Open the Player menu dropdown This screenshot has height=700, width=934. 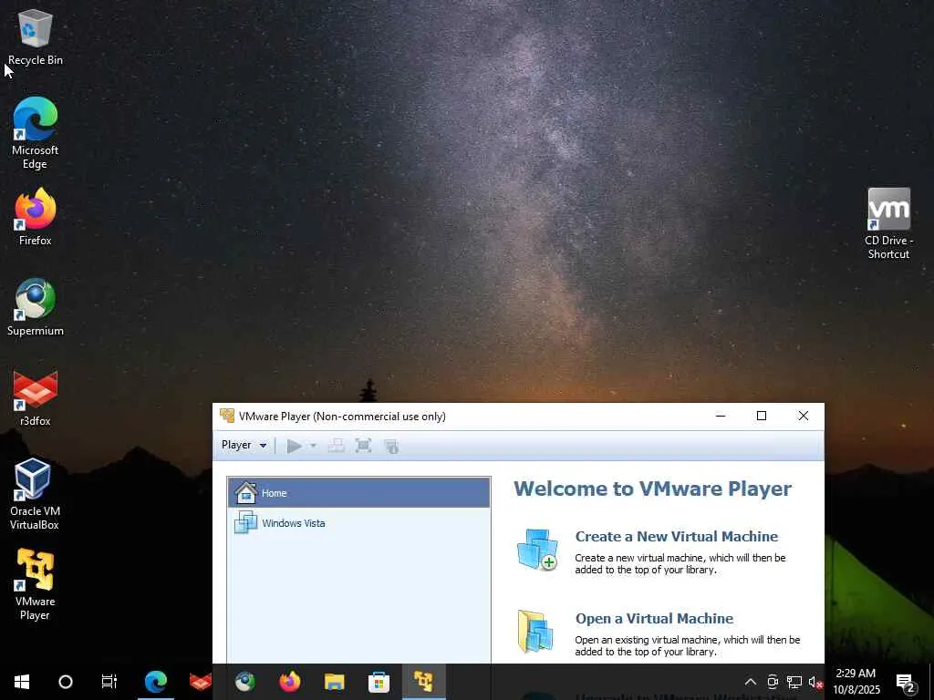click(244, 445)
